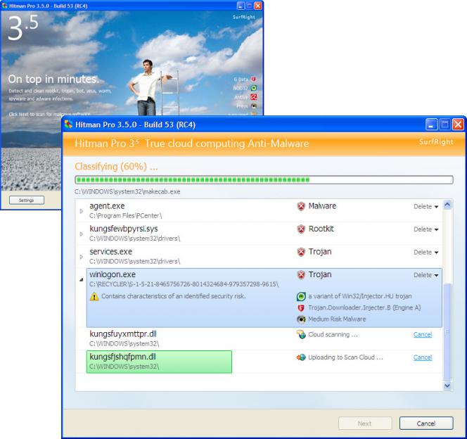Open Settings in the background Hitman Pro window
Image resolution: width=467 pixels, height=439 pixels.
click(26, 200)
